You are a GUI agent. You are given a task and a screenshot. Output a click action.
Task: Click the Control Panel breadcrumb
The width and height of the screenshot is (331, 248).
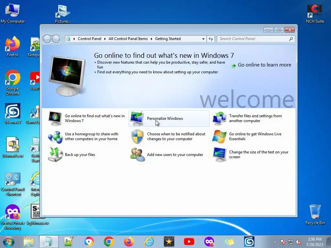pyautogui.click(x=90, y=39)
